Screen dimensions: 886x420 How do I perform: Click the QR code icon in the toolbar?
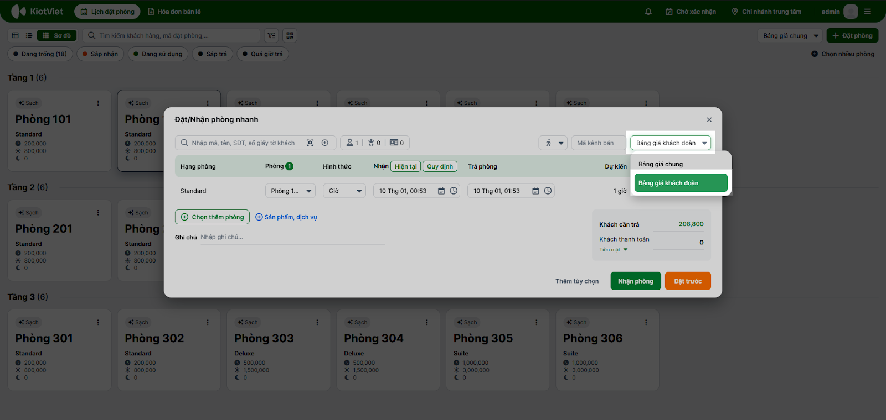pyautogui.click(x=290, y=35)
